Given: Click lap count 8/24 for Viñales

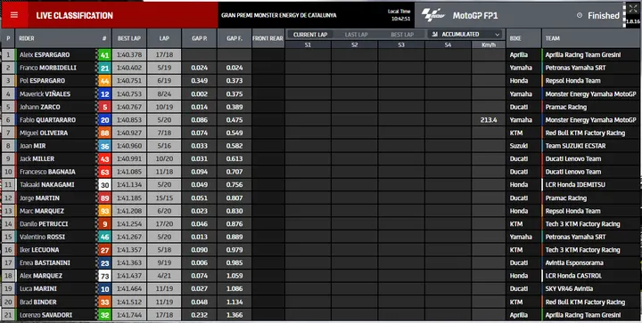Looking at the screenshot, I should 164,94.
